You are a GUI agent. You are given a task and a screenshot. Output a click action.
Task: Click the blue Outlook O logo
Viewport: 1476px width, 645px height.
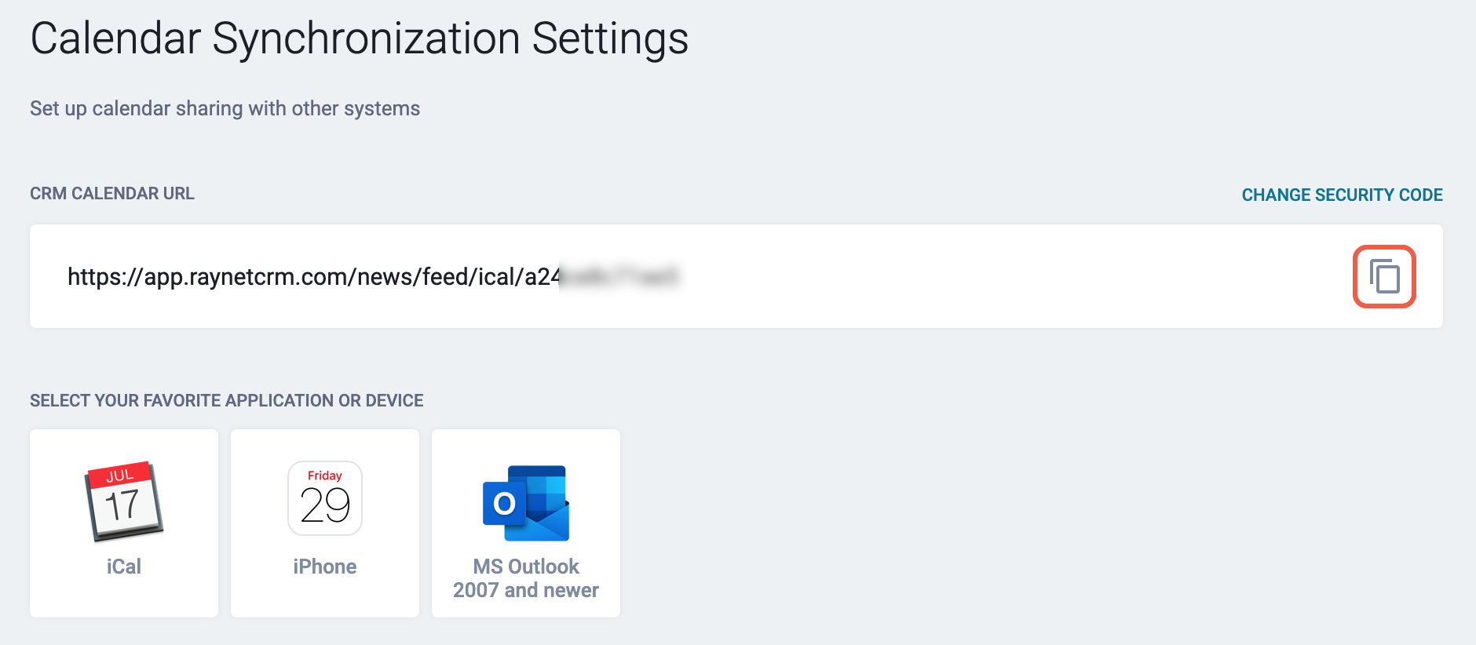coord(504,504)
